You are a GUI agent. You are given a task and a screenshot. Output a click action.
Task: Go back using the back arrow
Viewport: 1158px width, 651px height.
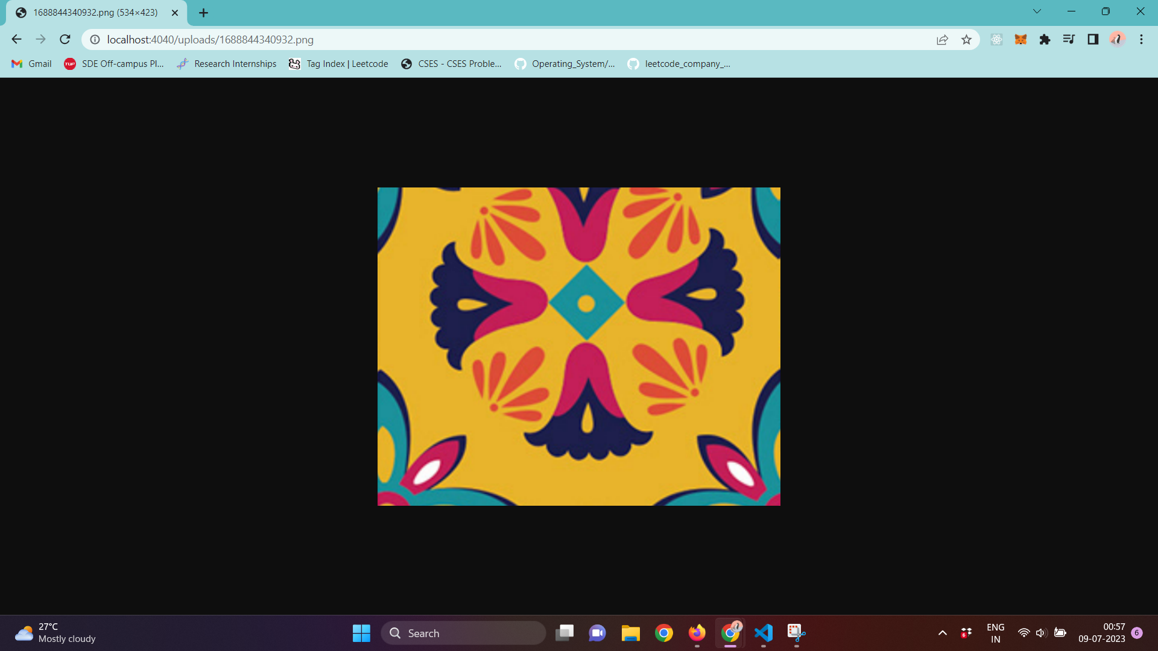pyautogui.click(x=16, y=40)
